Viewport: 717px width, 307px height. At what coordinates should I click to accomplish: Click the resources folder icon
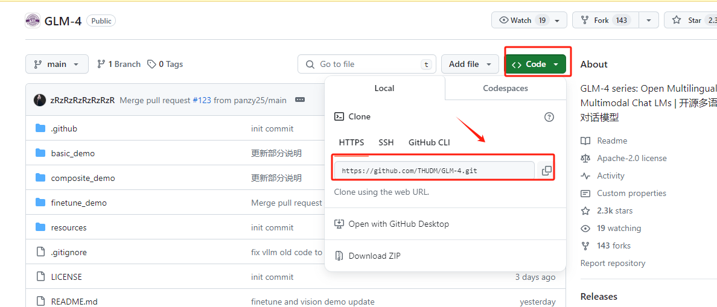pyautogui.click(x=40, y=227)
